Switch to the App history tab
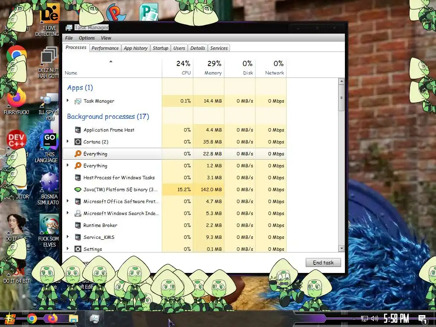The width and height of the screenshot is (436, 327). point(136,48)
